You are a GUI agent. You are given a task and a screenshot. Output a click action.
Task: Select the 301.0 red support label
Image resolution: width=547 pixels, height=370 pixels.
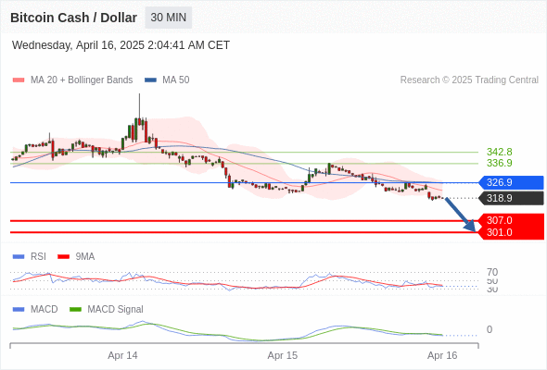[511, 233]
